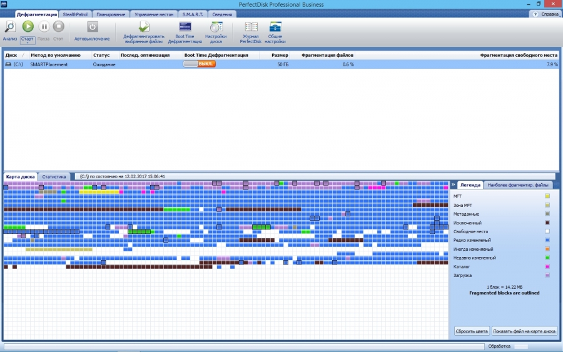The width and height of the screenshot is (563, 352).
Task: Toggle the Boot Time ВЫКЛ switch
Action: (199, 64)
